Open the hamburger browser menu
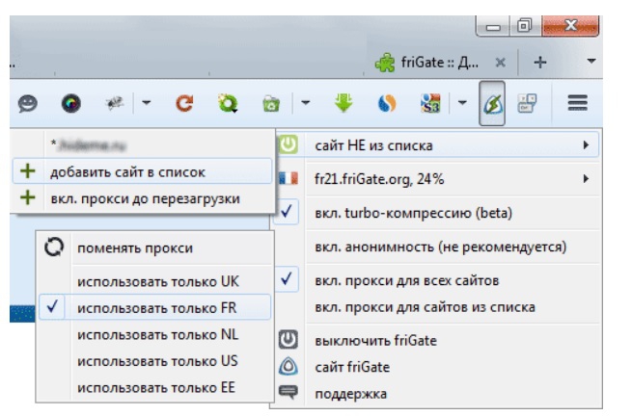Image resolution: width=632 pixels, height=416 pixels. point(577,103)
